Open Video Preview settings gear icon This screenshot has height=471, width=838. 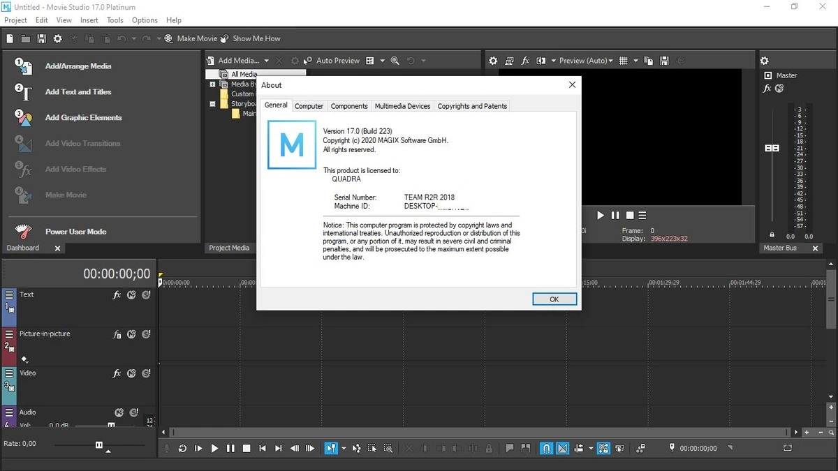click(x=493, y=61)
